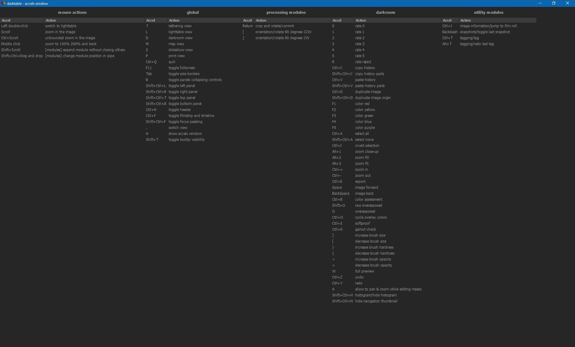Select the 'duplicate image' shortcut entry
Viewport: 575px width, 347px height.
(368, 92)
